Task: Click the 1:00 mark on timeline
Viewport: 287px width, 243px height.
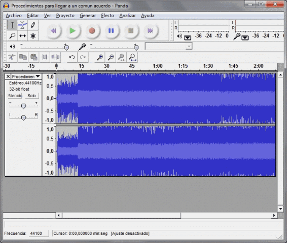Action: pos(158,66)
